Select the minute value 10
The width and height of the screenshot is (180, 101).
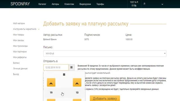pos(77,93)
